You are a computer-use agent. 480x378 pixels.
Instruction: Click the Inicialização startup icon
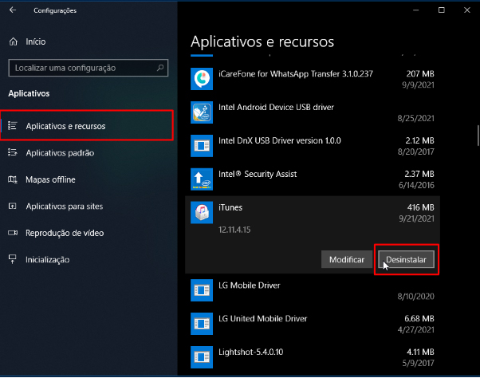click(12, 259)
